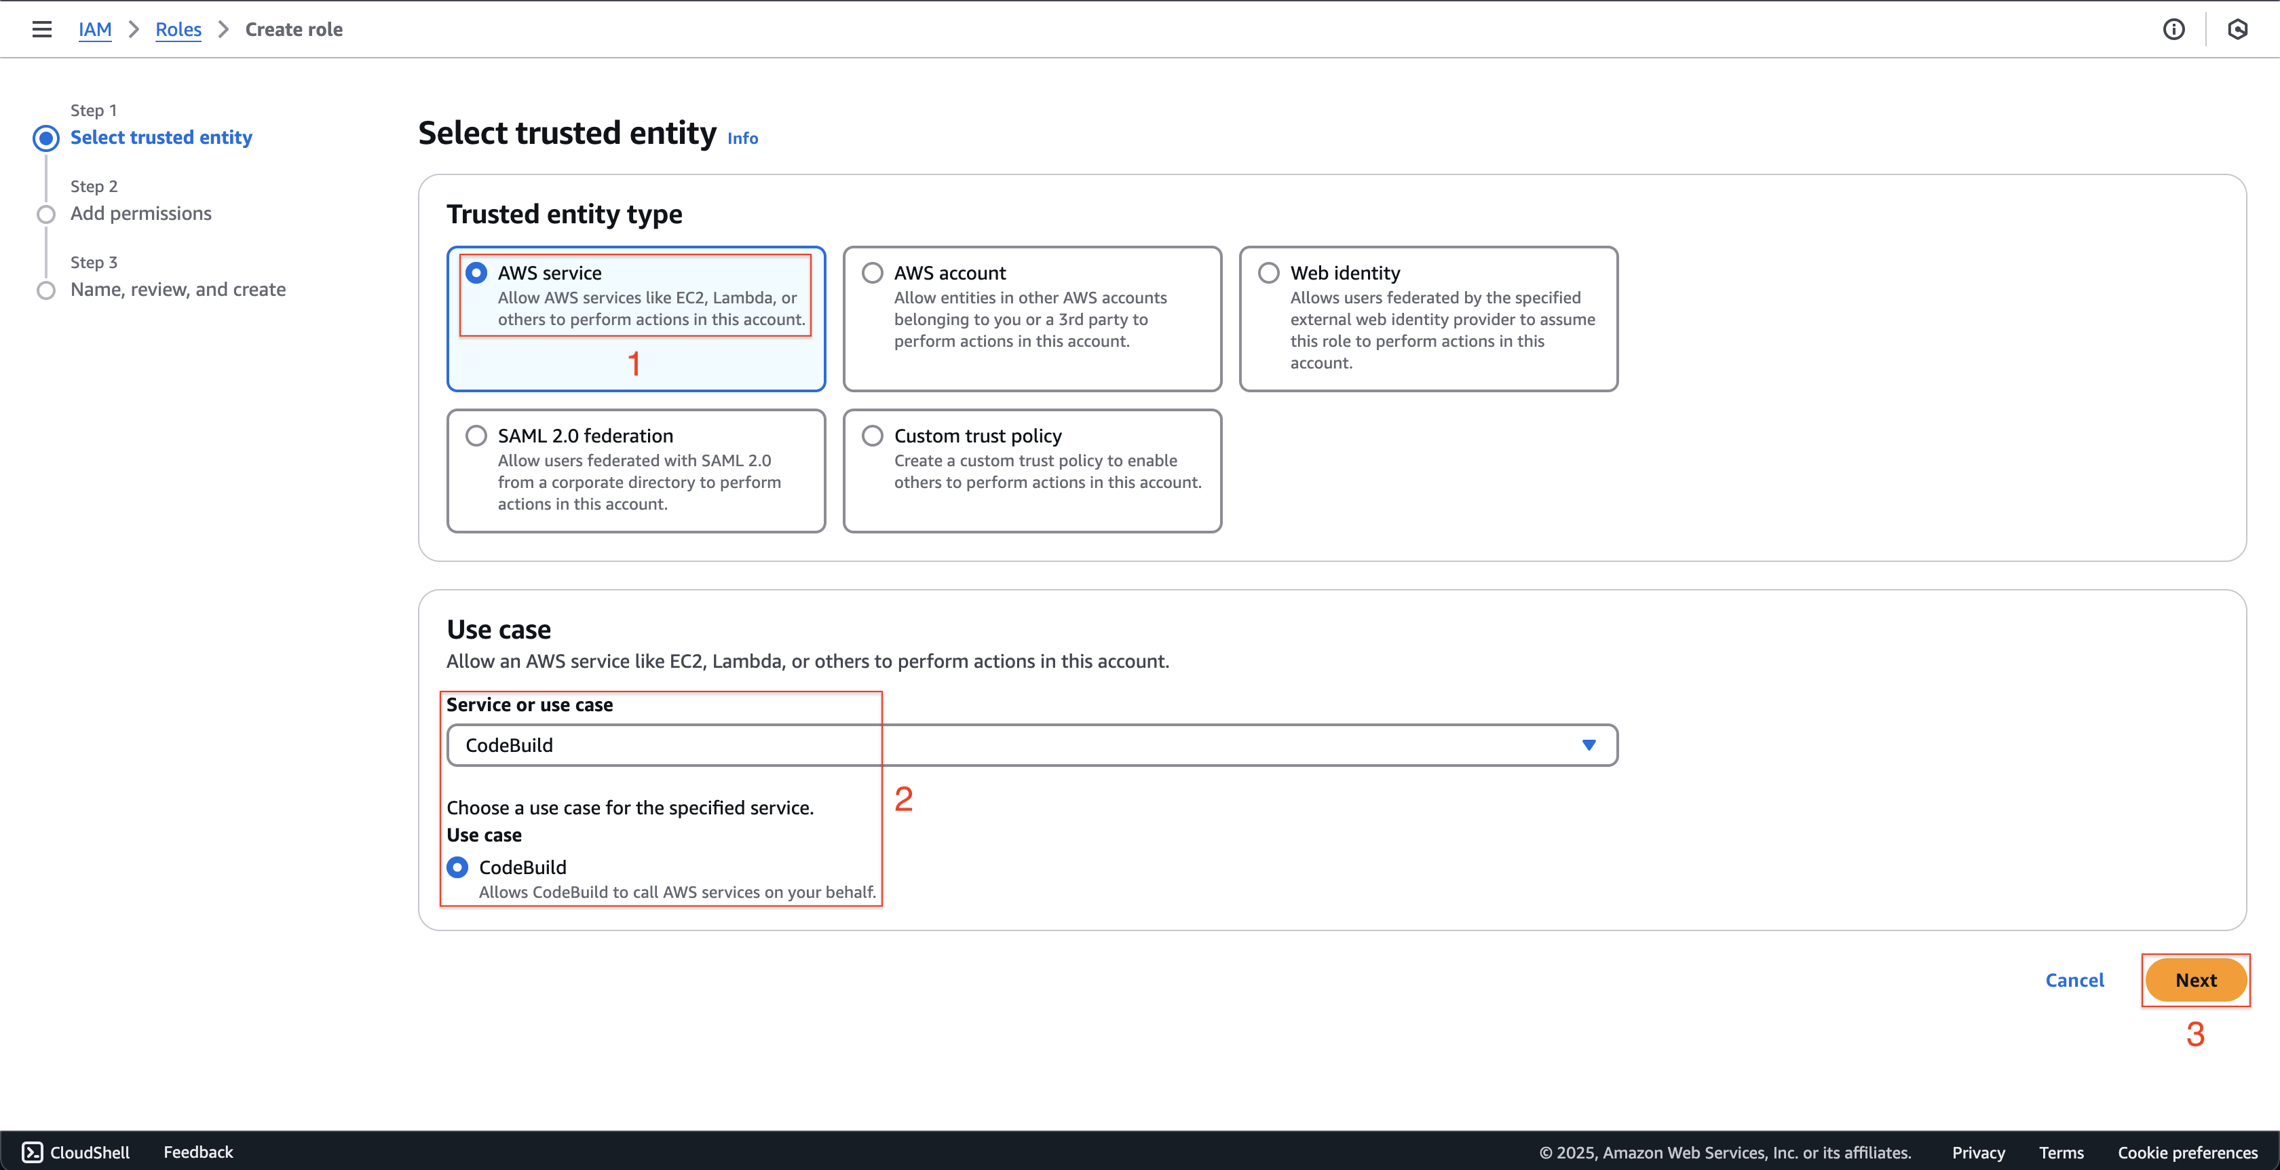Select the AWS account radio button
Image resolution: width=2280 pixels, height=1170 pixels.
click(871, 271)
